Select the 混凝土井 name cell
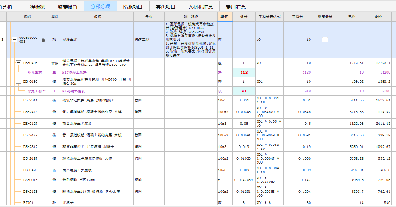The width and height of the screenshot is (396, 207). 97,40
